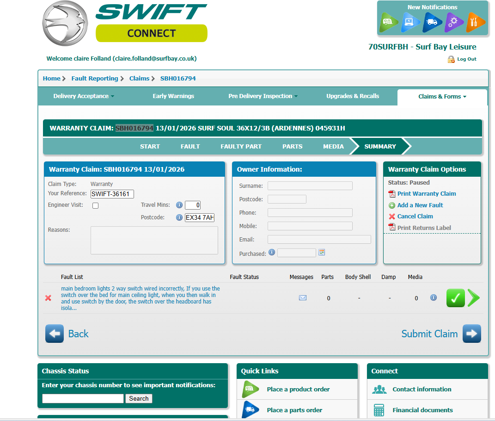
Task: Open fault messages envelope icon
Action: pyautogui.click(x=302, y=298)
